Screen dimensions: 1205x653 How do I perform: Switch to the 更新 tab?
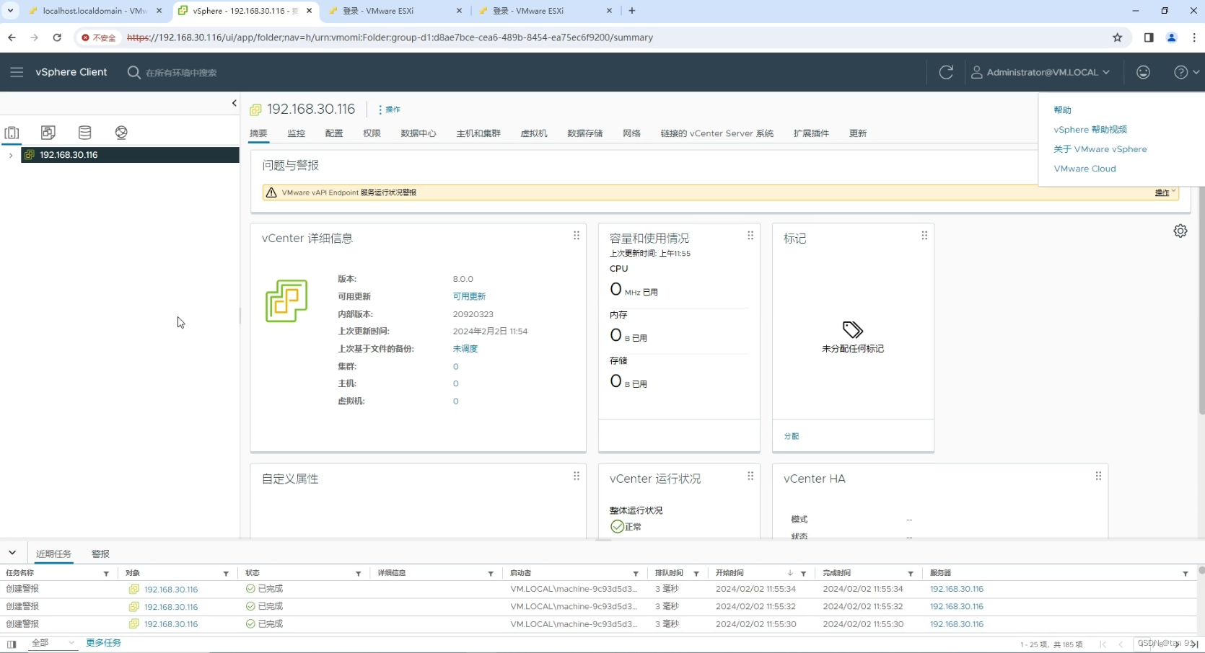[x=858, y=133]
